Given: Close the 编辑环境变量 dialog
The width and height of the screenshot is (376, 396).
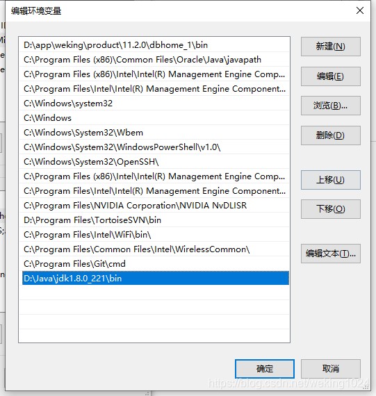Looking at the screenshot, I should (360, 10).
